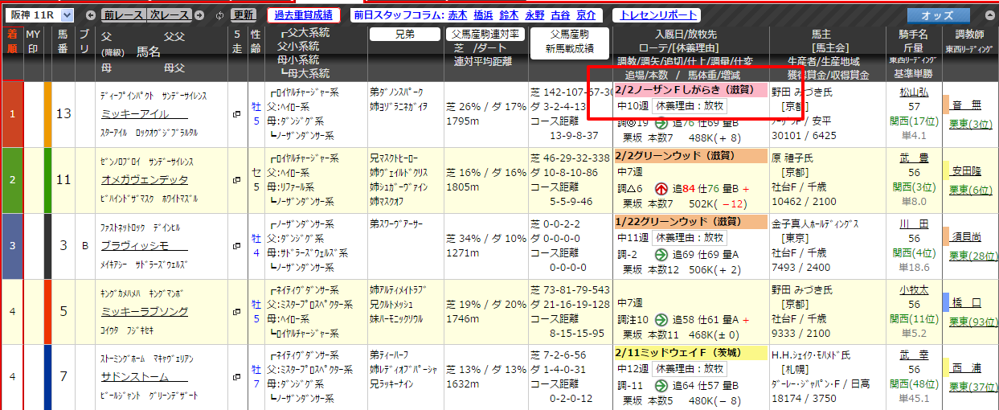Open オメガヴェンデッタ past-runs popup icon
This screenshot has height=410, width=999.
pyautogui.click(x=236, y=180)
